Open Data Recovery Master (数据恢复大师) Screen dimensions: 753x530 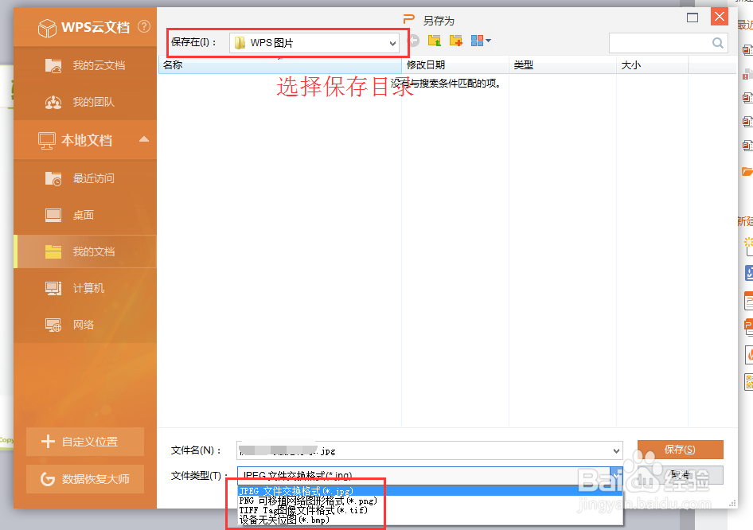pyautogui.click(x=85, y=479)
